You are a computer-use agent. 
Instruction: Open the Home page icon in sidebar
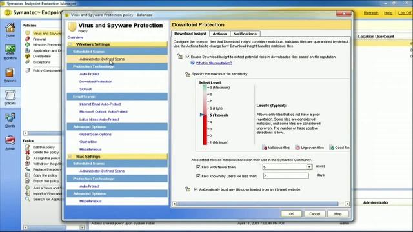(10, 28)
